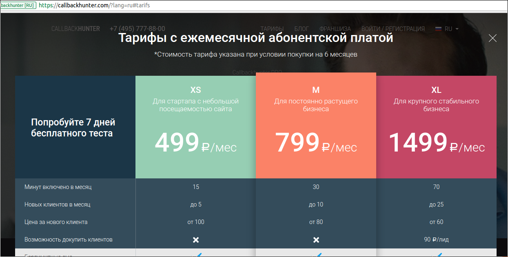Click 'Для стартапа с небольшой посещаемостью сайта' description
Image resolution: width=508 pixels, height=257 pixels.
tap(195, 105)
